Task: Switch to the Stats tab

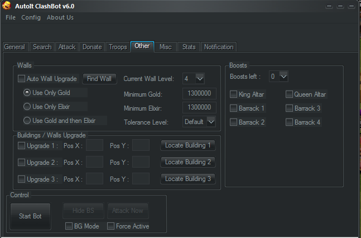Action: (x=189, y=47)
